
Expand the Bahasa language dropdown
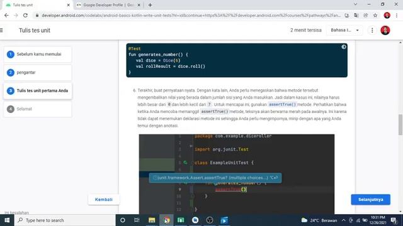pos(344,30)
